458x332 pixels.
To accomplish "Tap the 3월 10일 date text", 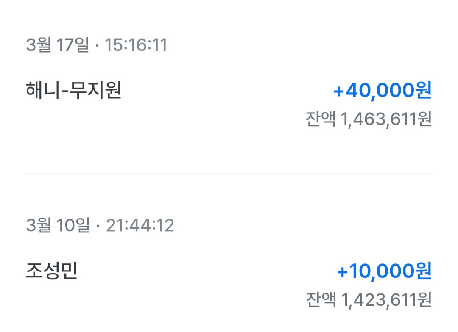I will coord(58,226).
